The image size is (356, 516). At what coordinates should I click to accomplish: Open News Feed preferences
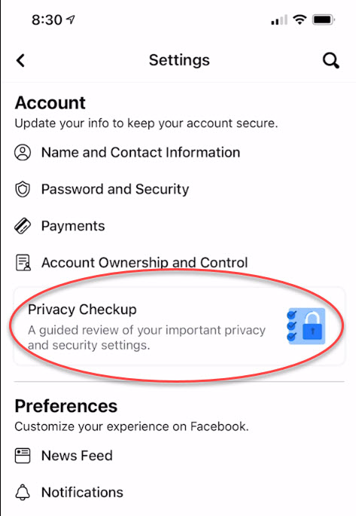77,456
